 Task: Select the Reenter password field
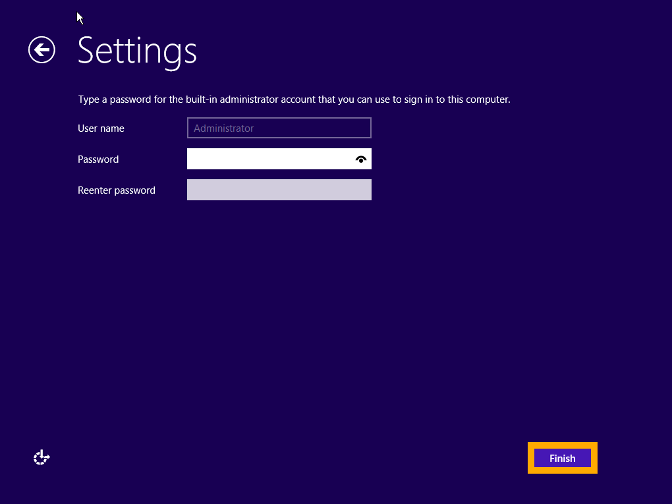point(279,190)
